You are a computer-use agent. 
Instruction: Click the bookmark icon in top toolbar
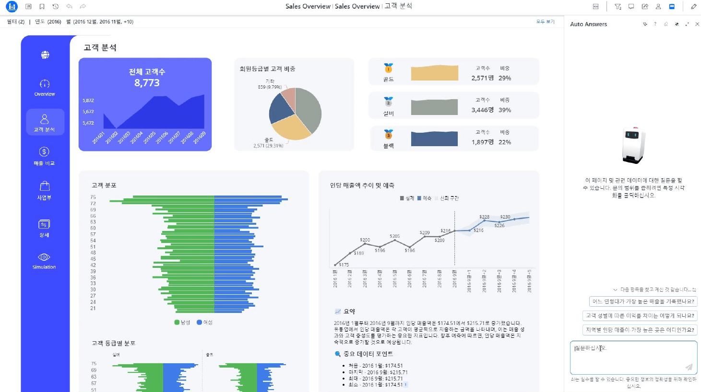coord(42,7)
